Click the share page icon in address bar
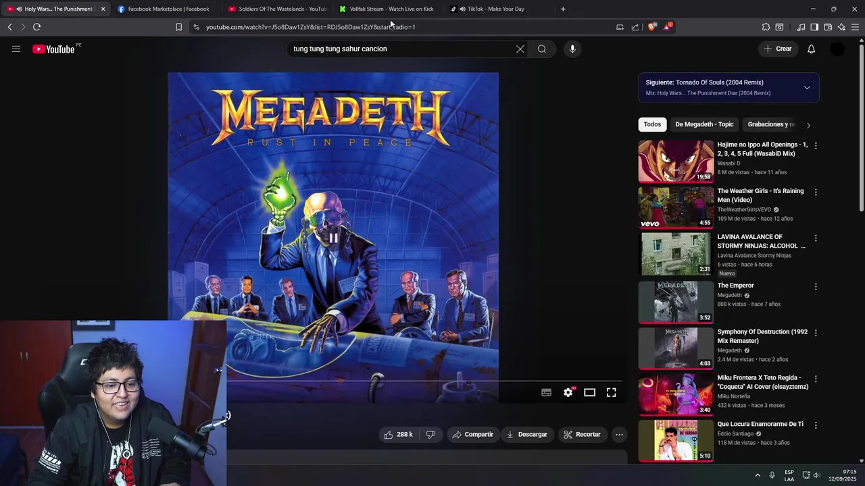865x486 pixels. 635,27
